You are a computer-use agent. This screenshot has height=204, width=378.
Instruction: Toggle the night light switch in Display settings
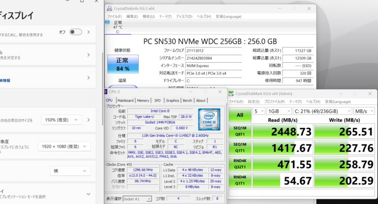coord(76,32)
